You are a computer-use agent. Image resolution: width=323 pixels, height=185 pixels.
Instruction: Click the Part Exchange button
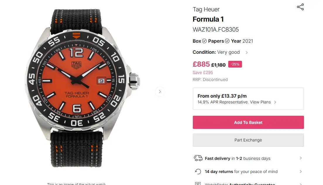248,140
